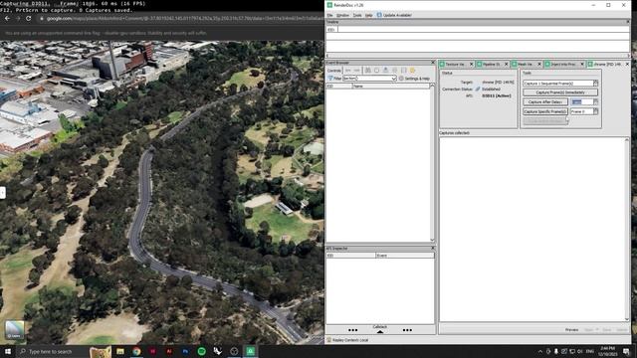Viewport: 637px width, 358px height.
Task: Open the File menu in RenderDoc
Action: coord(329,15)
